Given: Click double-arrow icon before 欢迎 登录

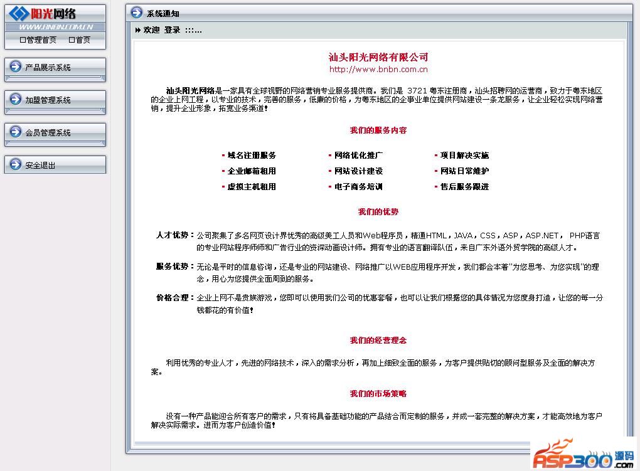Looking at the screenshot, I should [x=138, y=30].
